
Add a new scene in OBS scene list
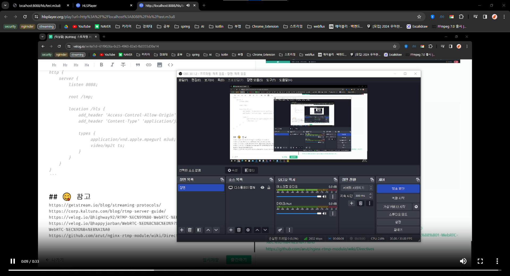[x=182, y=230]
